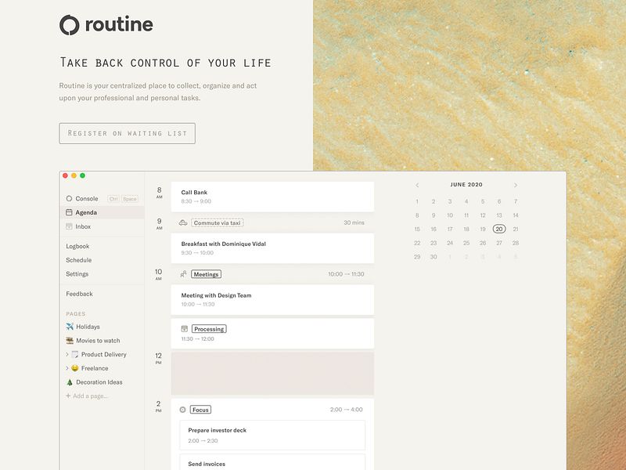This screenshot has height=470, width=626.
Task: Click the Focus tag
Action: coord(200,410)
